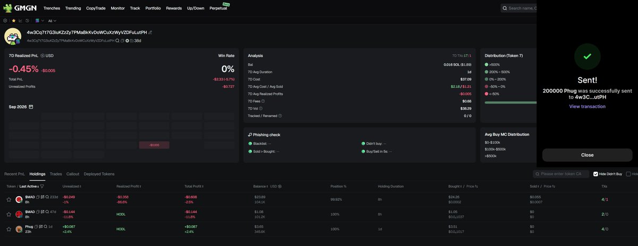This screenshot has height=246, width=638.
Task: Star the first $MAD row (233d)
Action: [9, 199]
